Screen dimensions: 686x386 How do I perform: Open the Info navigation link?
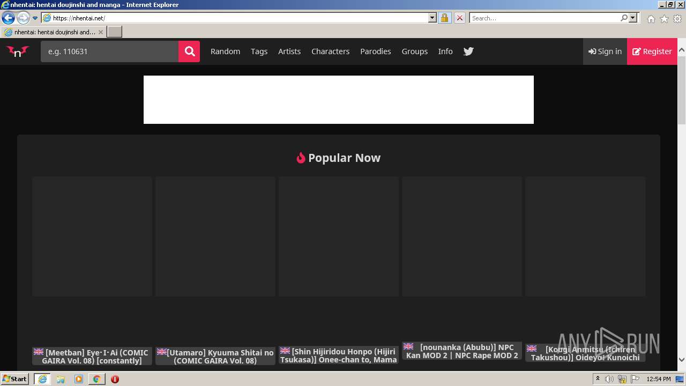tap(445, 51)
